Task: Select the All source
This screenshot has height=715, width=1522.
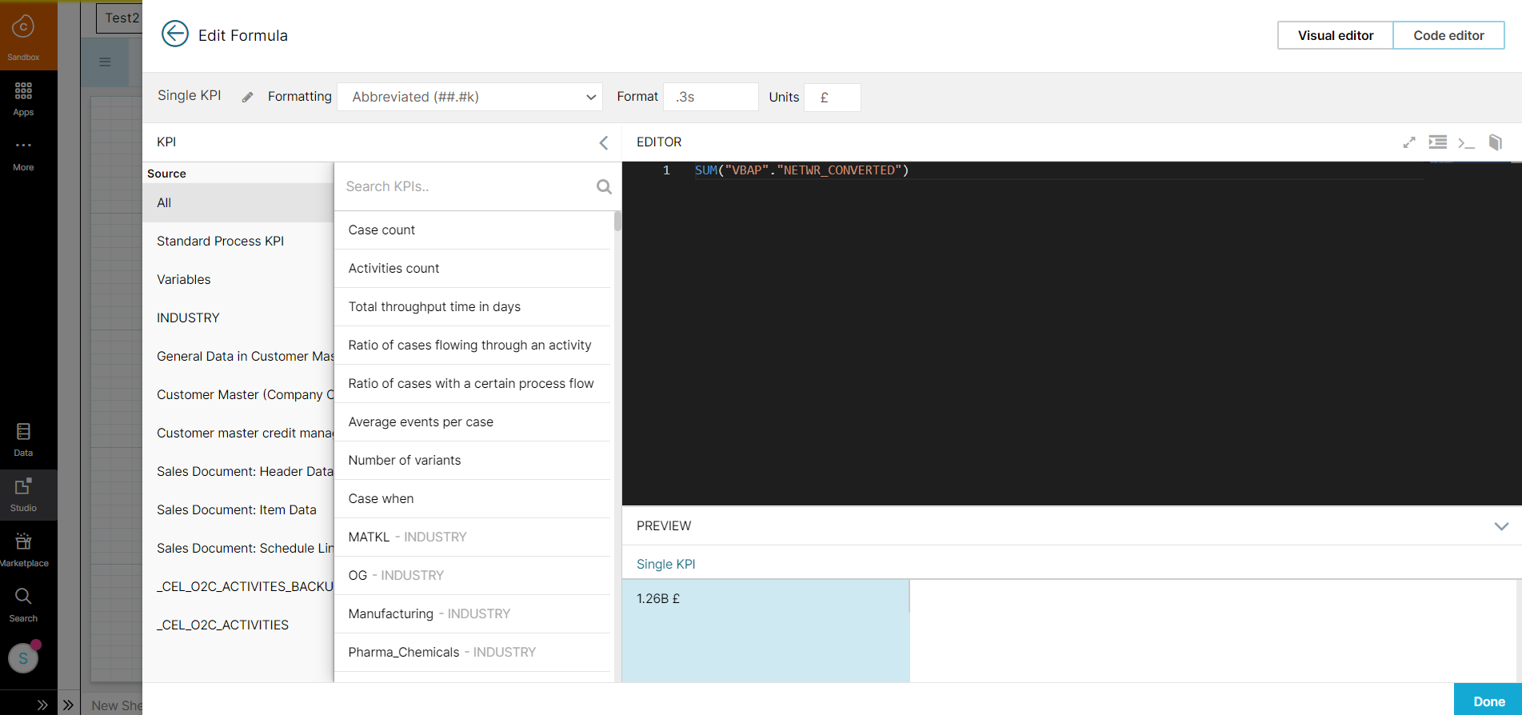Action: click(x=238, y=202)
